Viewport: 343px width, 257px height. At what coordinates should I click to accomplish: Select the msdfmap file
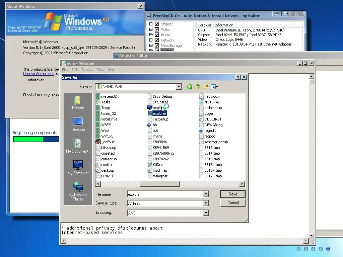click(x=157, y=170)
